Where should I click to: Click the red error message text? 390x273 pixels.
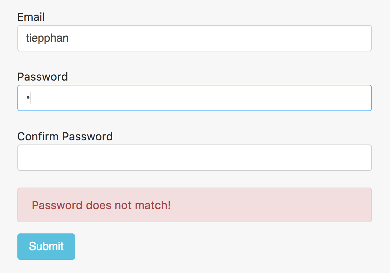[x=101, y=205]
